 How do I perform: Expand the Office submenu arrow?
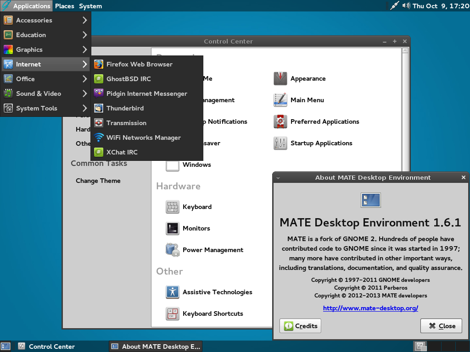click(85, 79)
